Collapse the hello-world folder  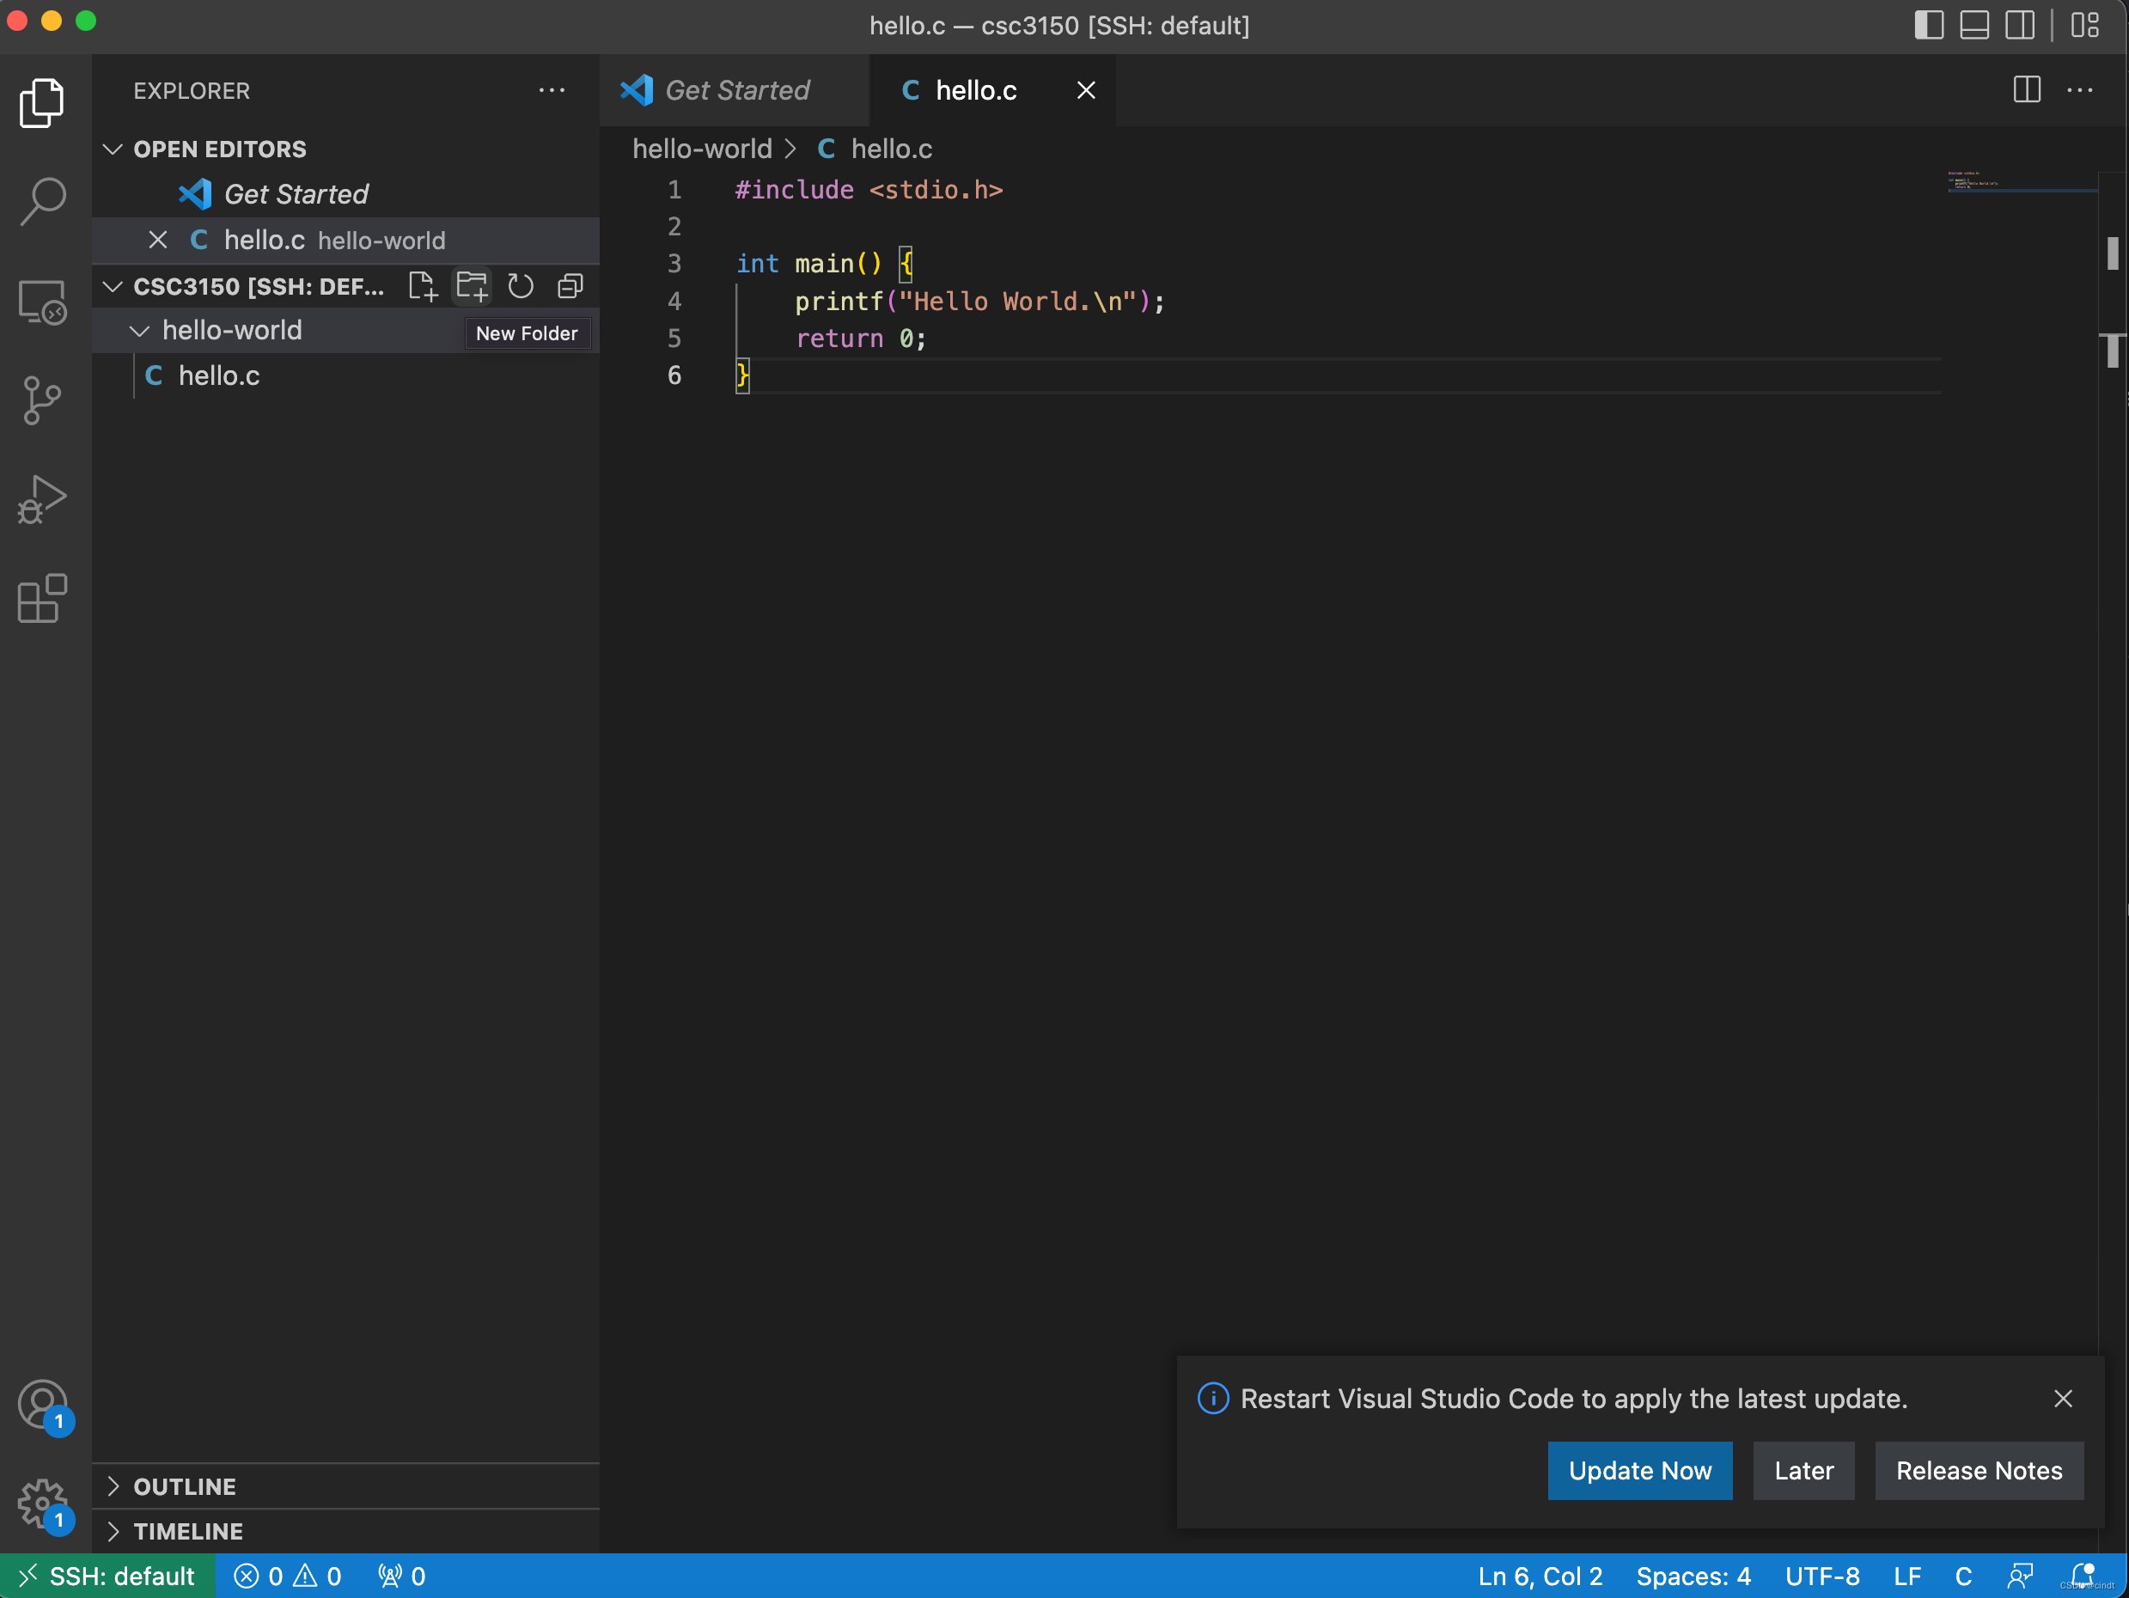coord(139,331)
